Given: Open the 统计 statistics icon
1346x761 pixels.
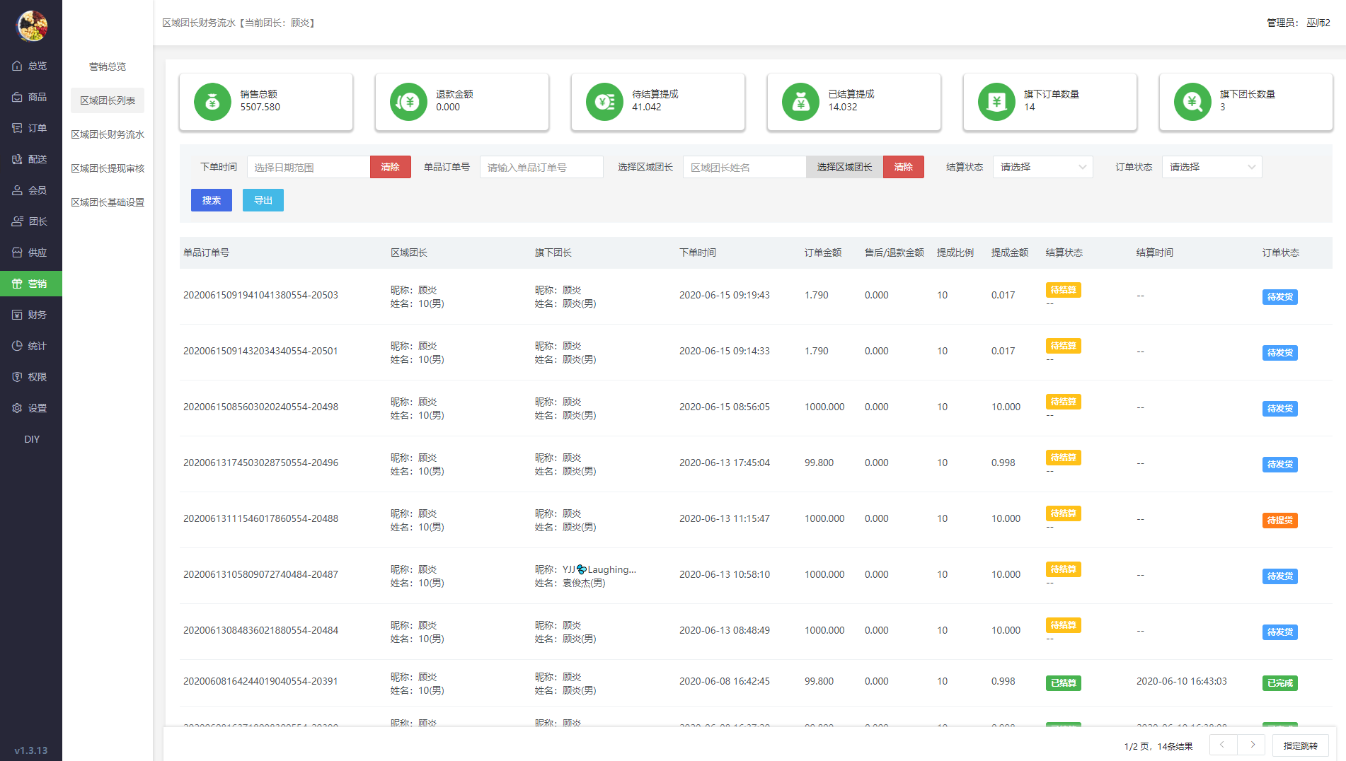Looking at the screenshot, I should coord(17,346).
